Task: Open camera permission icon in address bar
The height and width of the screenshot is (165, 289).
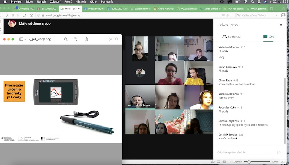Action: [223, 15]
